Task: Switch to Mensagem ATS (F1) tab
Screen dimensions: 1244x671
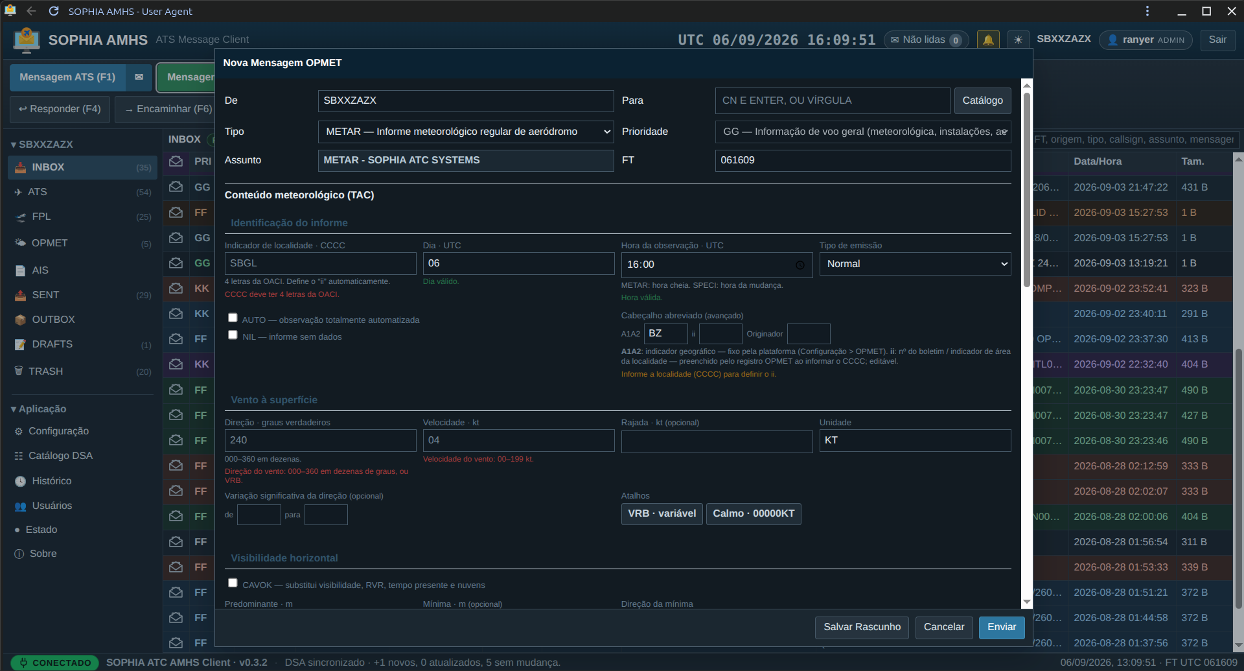Action: [67, 77]
